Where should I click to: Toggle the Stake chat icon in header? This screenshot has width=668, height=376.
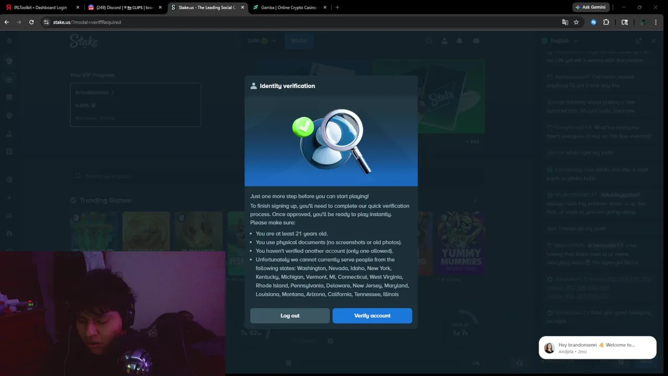pos(476,41)
